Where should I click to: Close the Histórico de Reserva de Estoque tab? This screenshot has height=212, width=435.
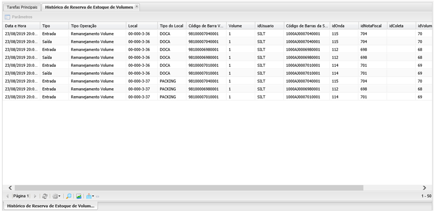coord(136,6)
